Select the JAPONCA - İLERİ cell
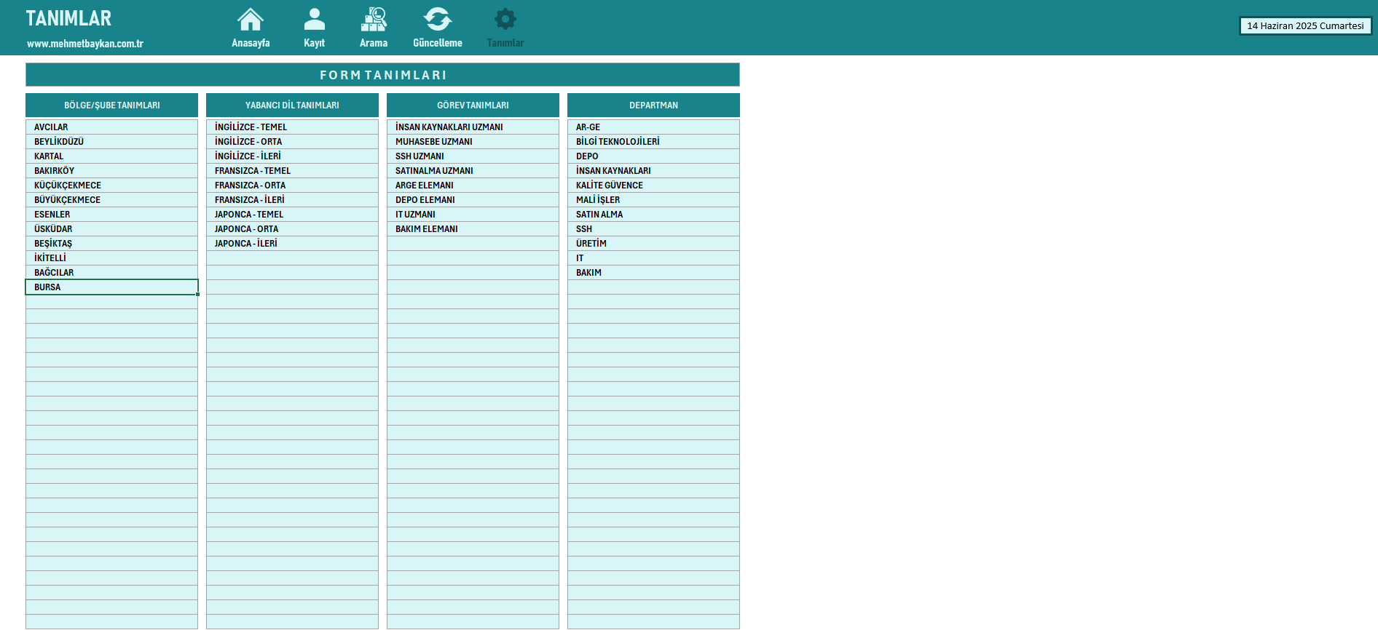The height and width of the screenshot is (630, 1378). (x=292, y=244)
